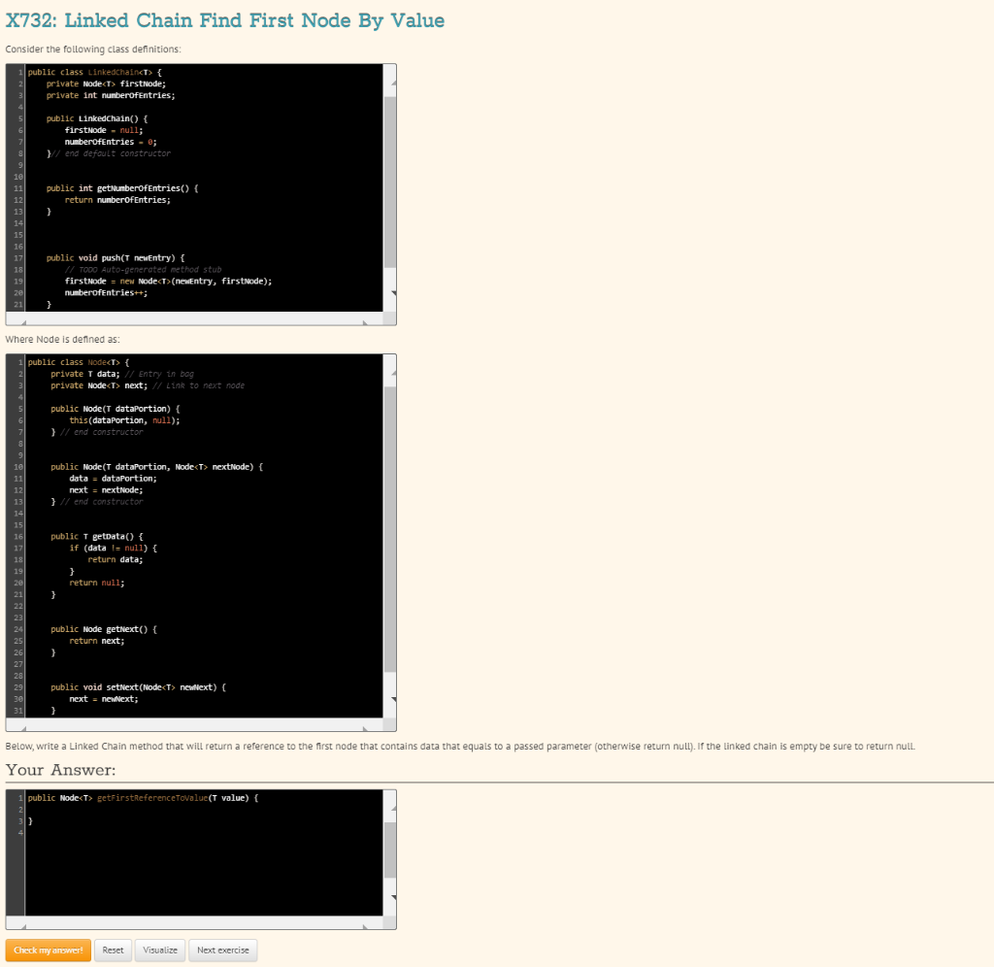Open the Visualize tool
994x967 pixels.
[x=159, y=950]
